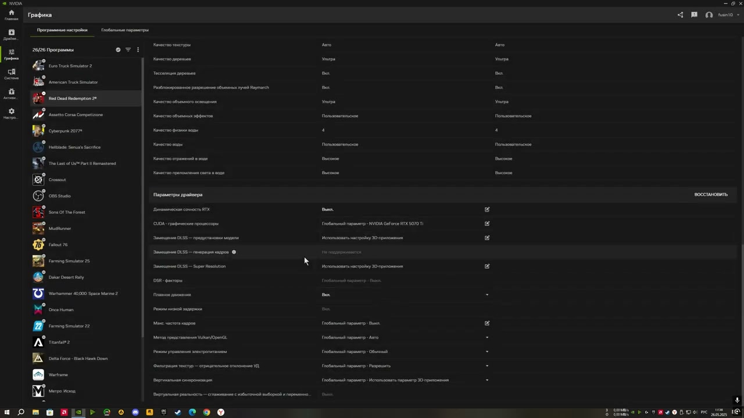Select MudRunner in program list
Screen dimensions: 744x418
[x=86, y=229]
